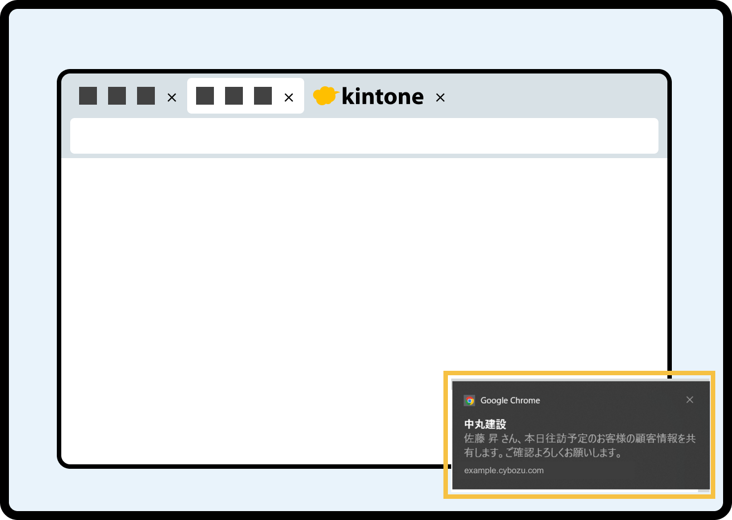Click the leftmost square in active tab
The height and width of the screenshot is (520, 732).
tap(205, 96)
